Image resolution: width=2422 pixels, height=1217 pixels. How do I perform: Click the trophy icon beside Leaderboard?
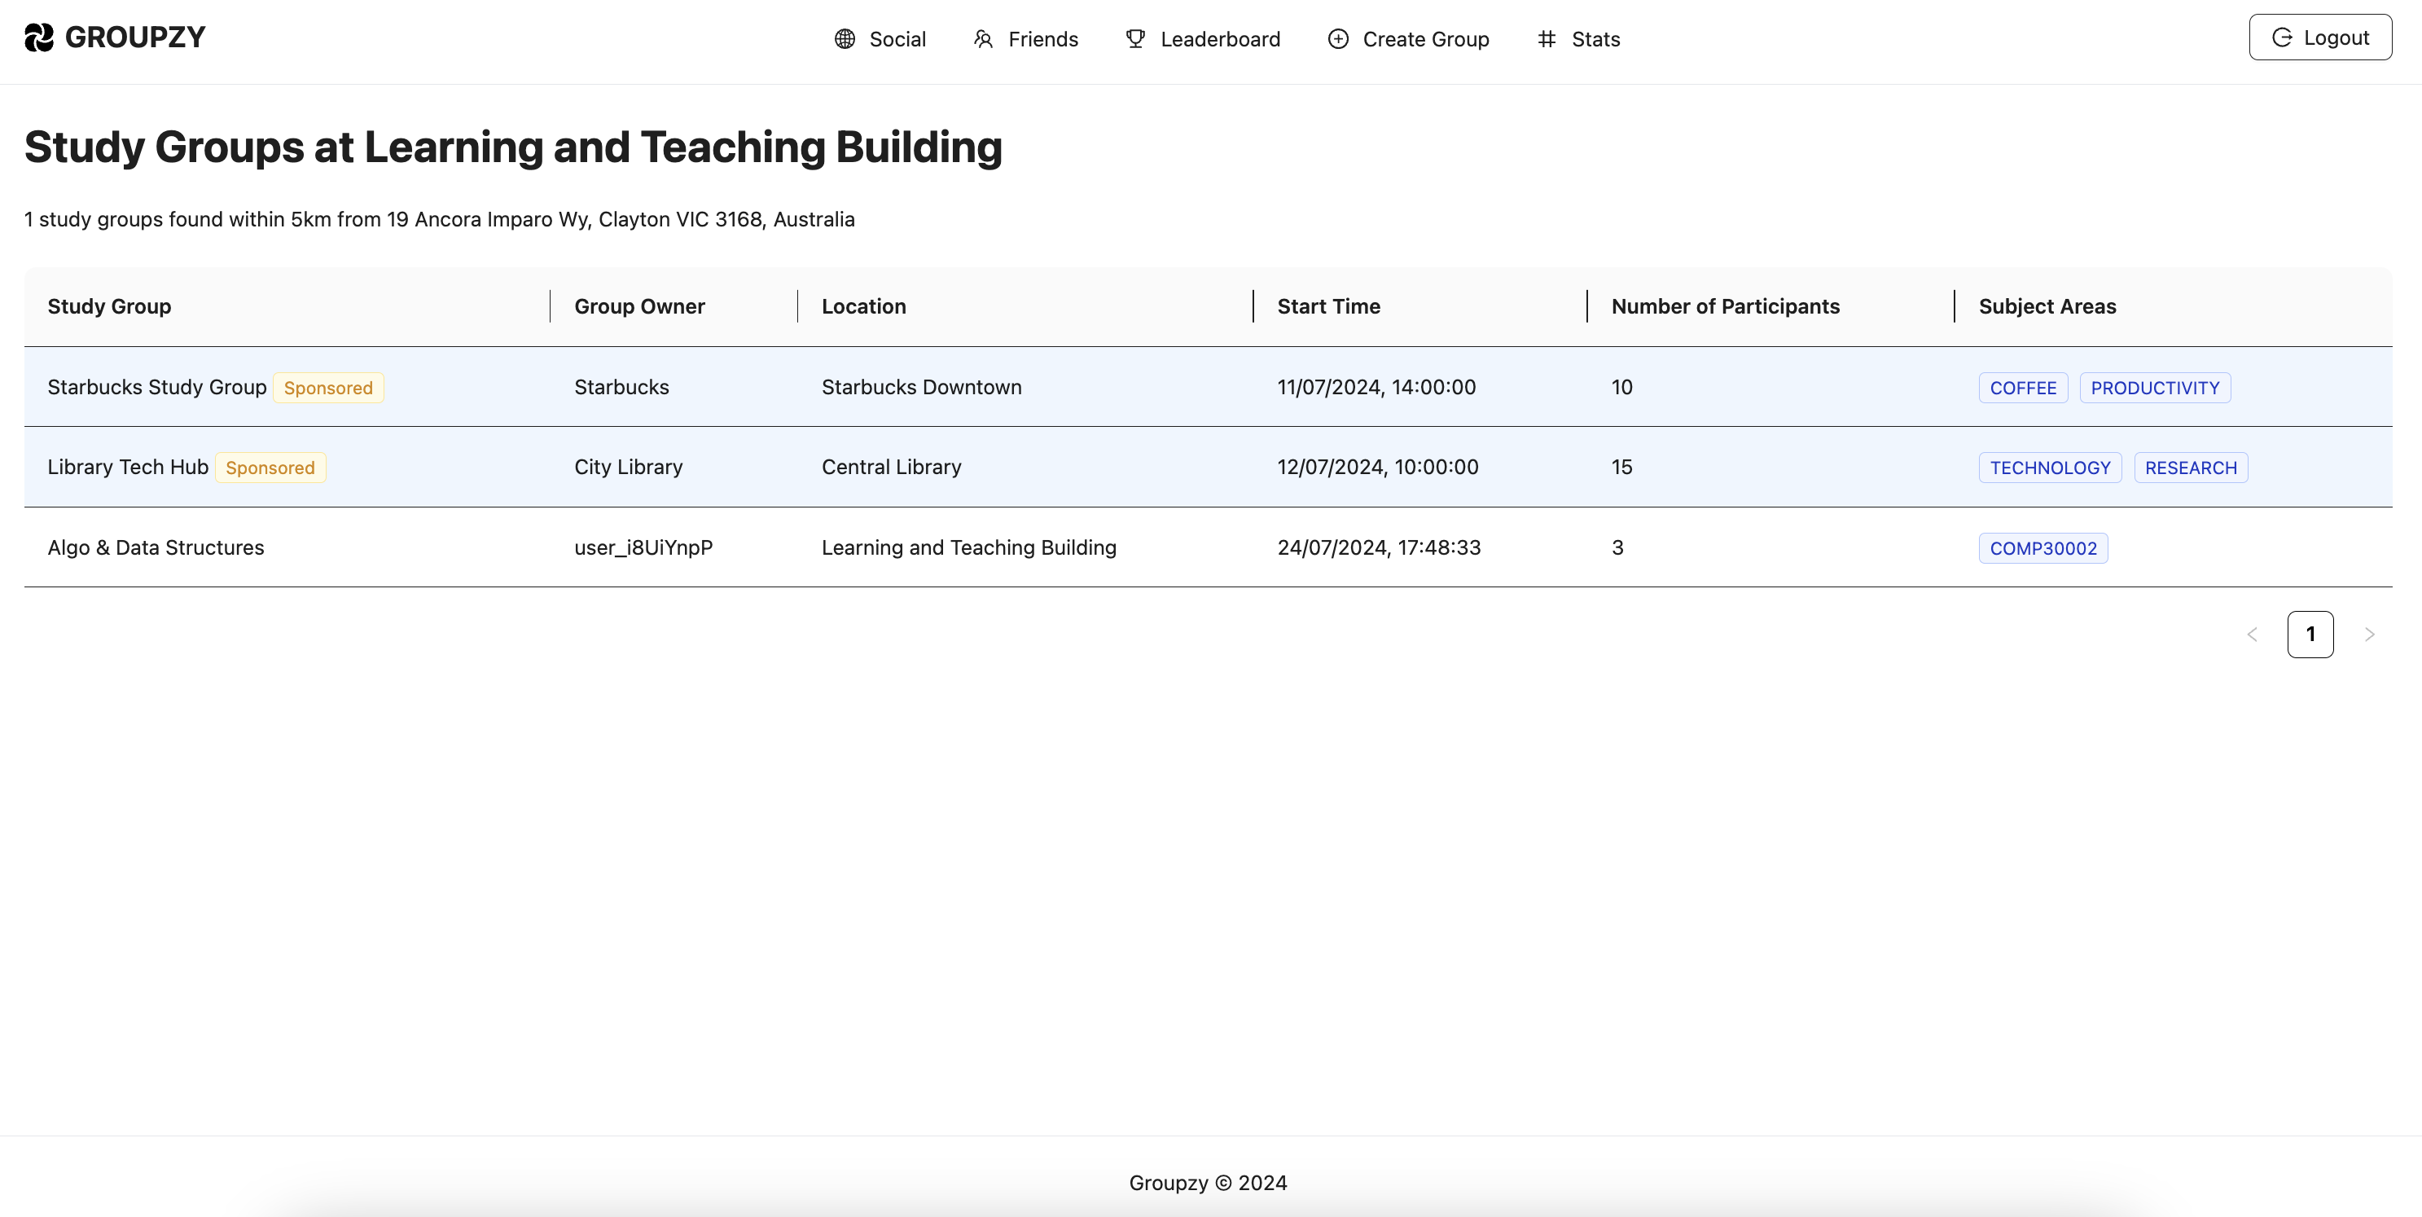(x=1134, y=38)
